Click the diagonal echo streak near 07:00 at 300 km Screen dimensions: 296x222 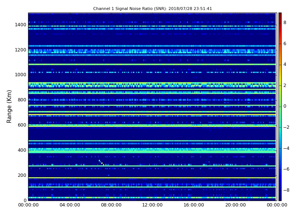[101, 162]
